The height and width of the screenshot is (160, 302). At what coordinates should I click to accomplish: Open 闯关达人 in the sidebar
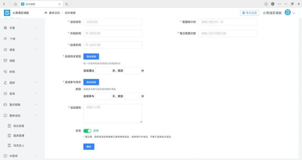[19, 146]
